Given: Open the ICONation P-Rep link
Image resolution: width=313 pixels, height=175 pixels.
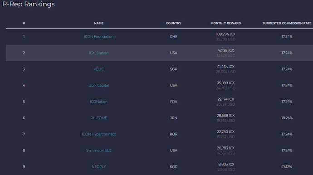Looking at the screenshot, I should coord(98,102).
